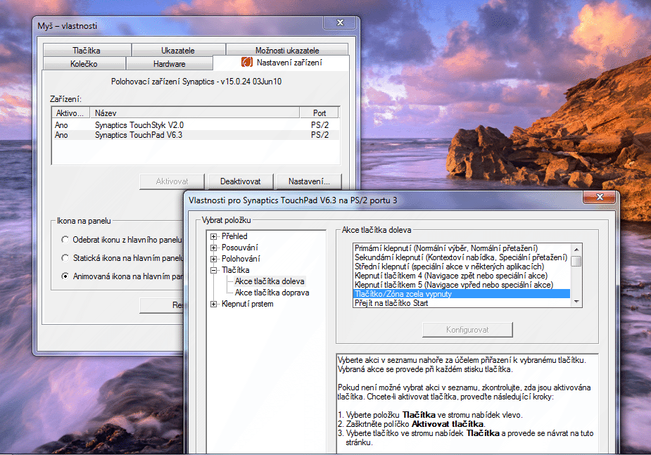Choose Klepnutí tlačítkem 5 action

point(461,285)
